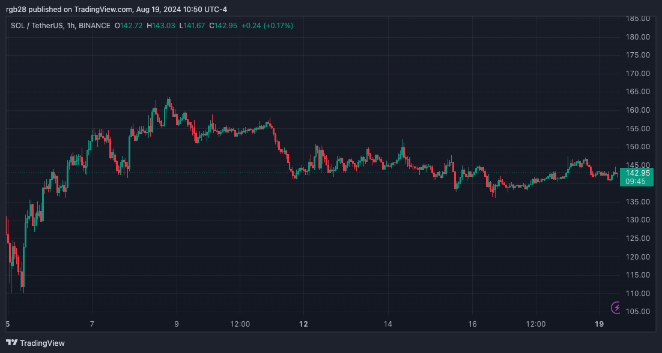Screen dimensions: 662x353
Task: Click the 14 date label on time axis
Action: coord(388,324)
